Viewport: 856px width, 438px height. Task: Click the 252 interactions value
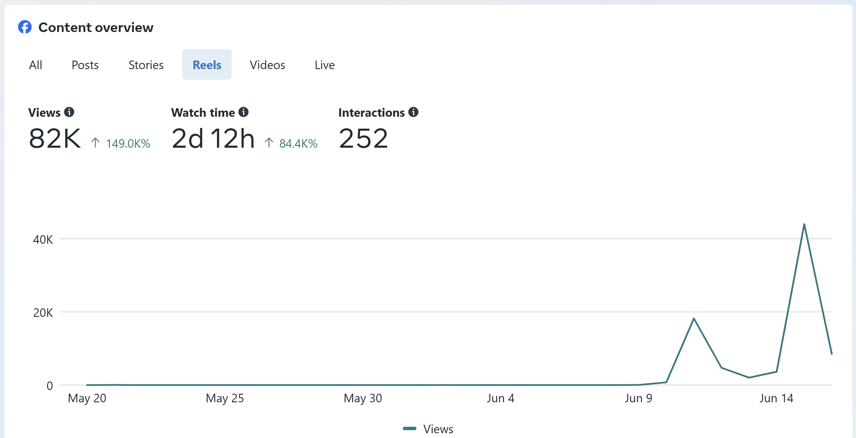tap(363, 139)
